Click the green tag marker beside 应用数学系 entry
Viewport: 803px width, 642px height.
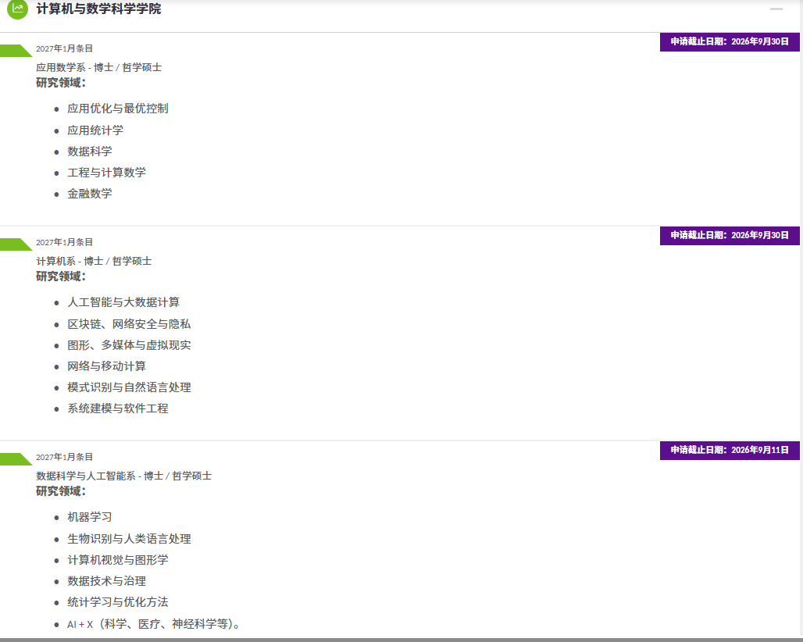click(16, 50)
